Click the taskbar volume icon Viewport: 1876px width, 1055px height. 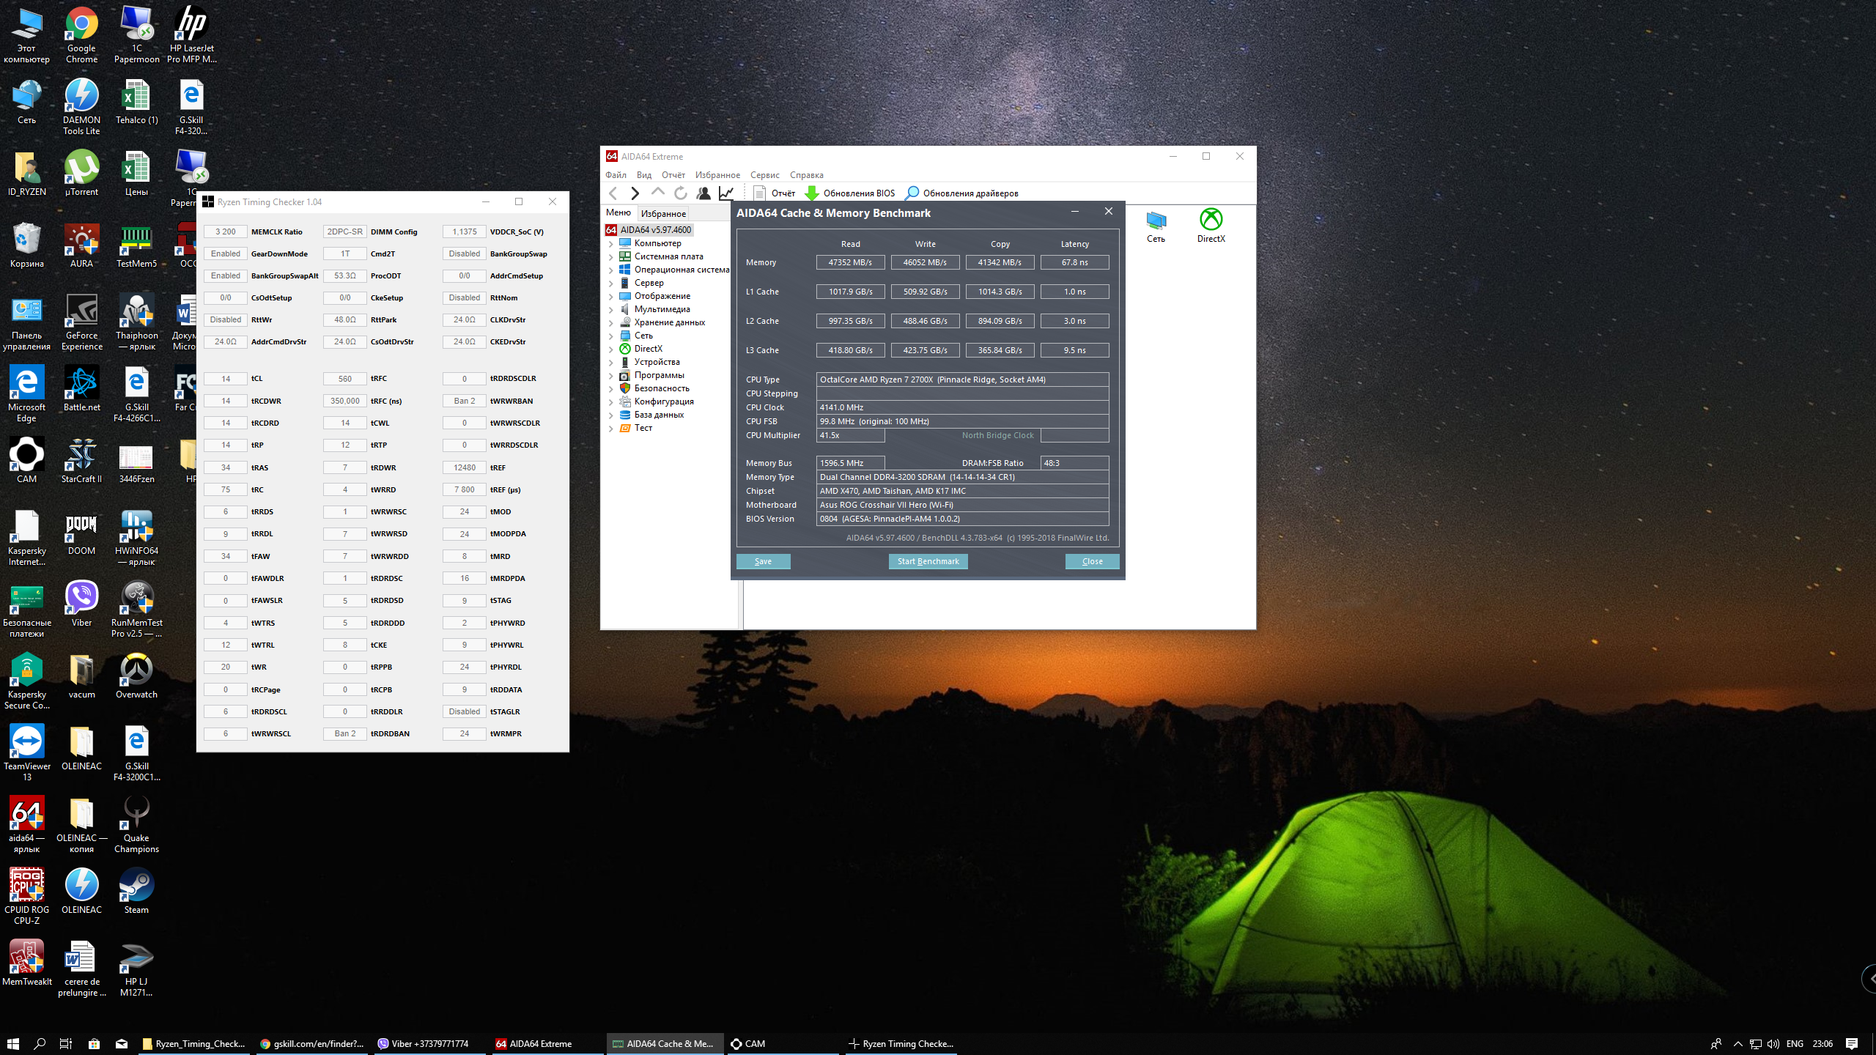[x=1773, y=1043]
